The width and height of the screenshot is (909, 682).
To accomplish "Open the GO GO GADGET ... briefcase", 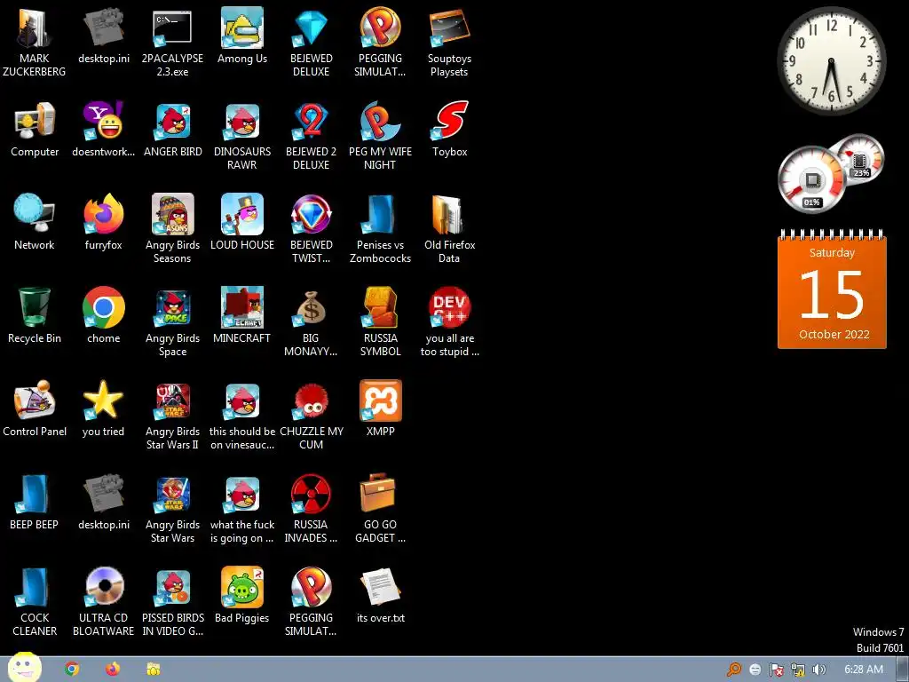I will (376, 494).
